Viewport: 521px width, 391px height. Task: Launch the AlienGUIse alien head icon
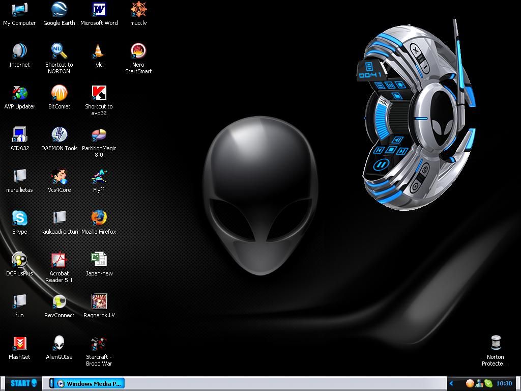click(59, 348)
